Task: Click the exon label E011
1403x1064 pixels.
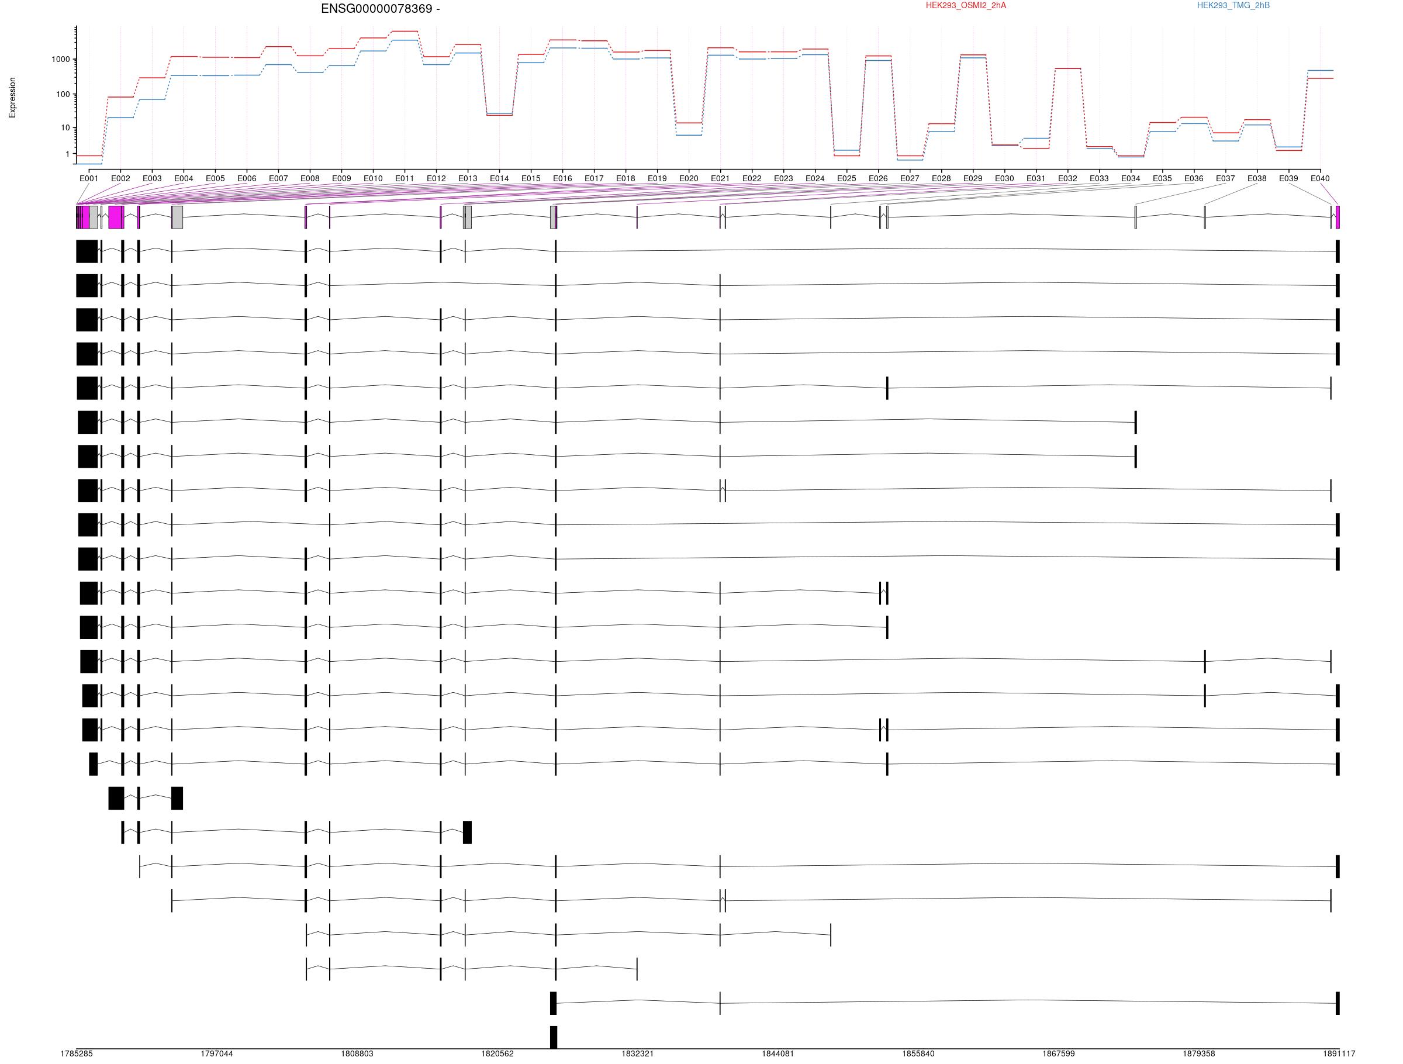Action: coord(405,179)
